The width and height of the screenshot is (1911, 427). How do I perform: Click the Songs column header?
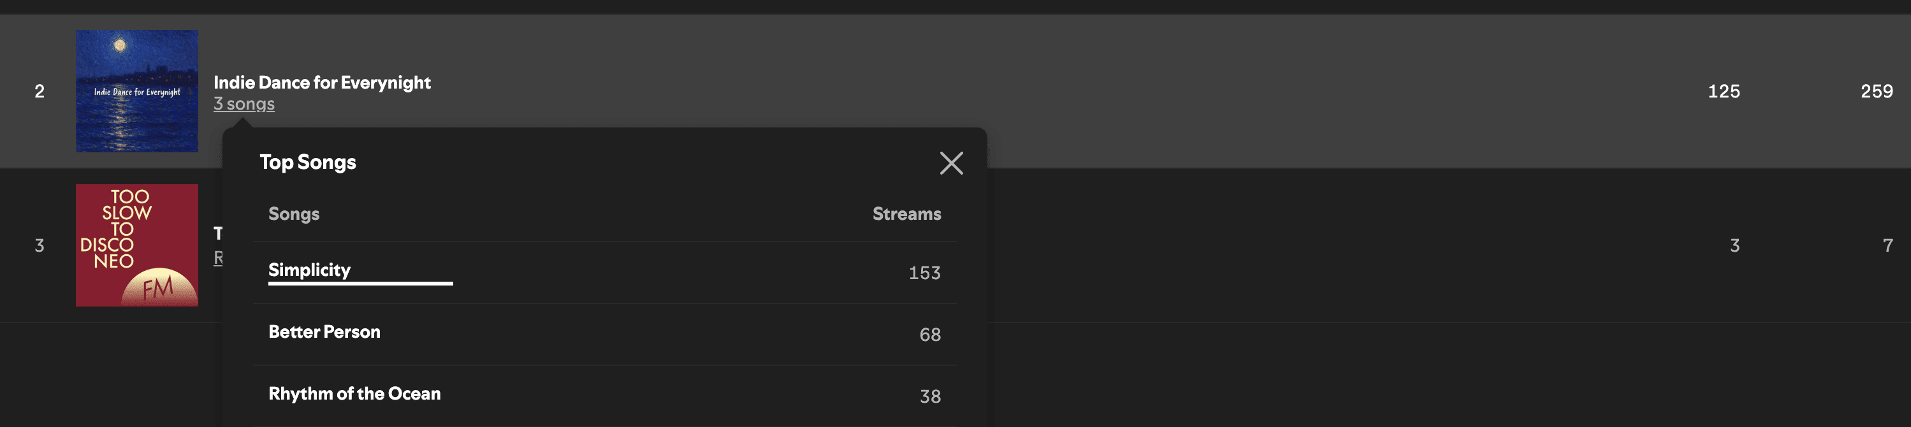point(294,214)
